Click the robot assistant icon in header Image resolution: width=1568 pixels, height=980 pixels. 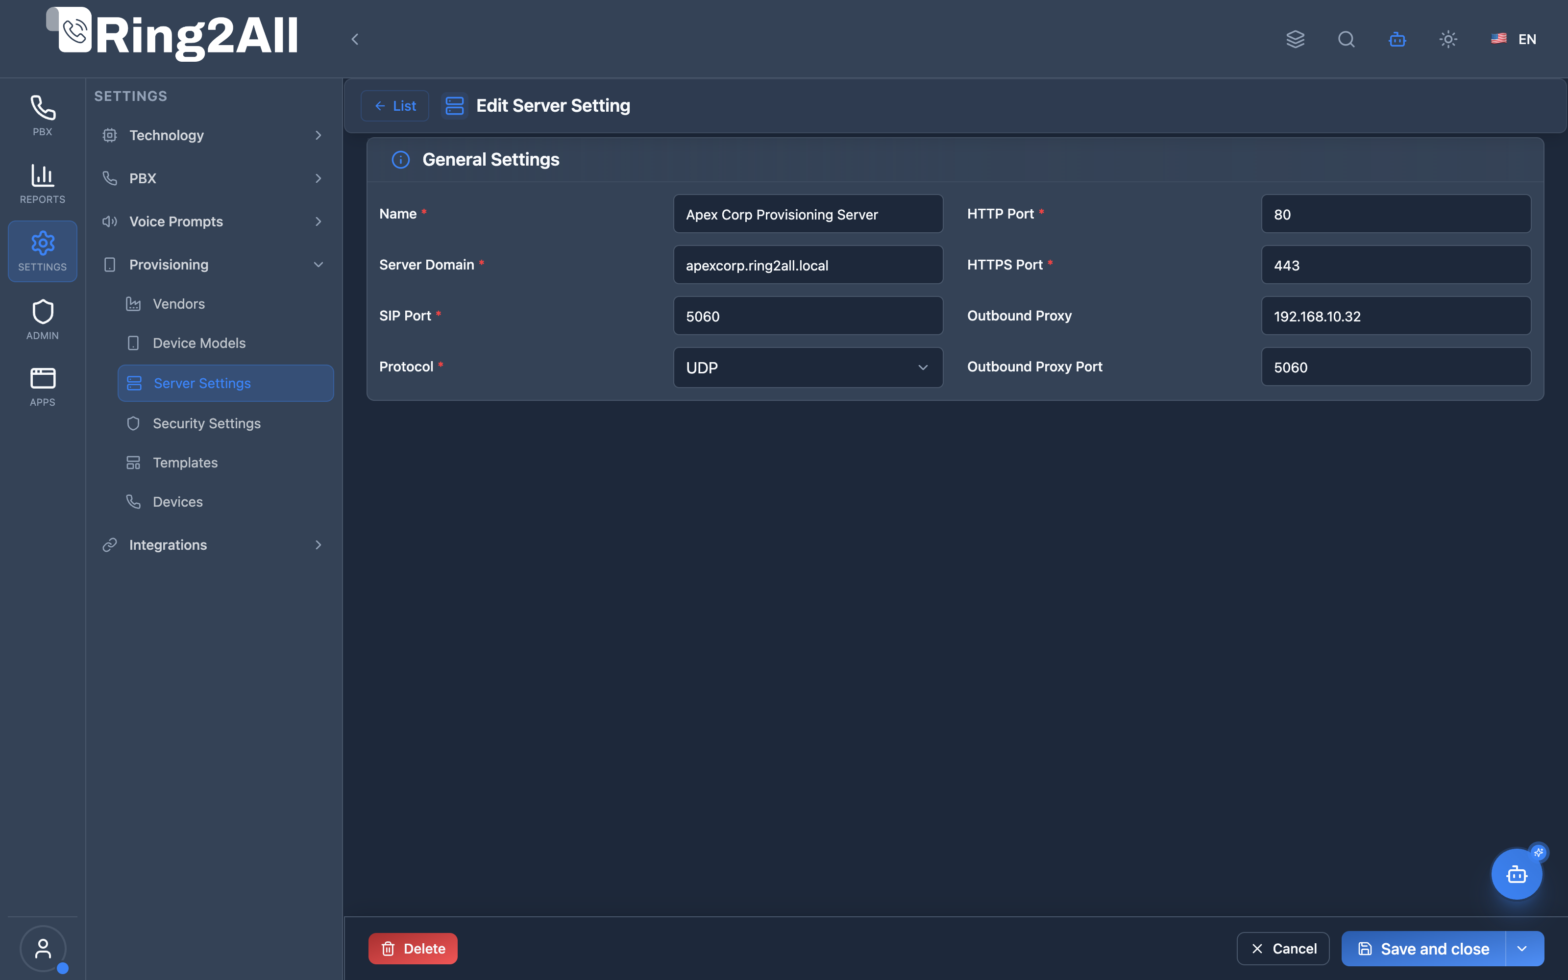pyautogui.click(x=1397, y=39)
